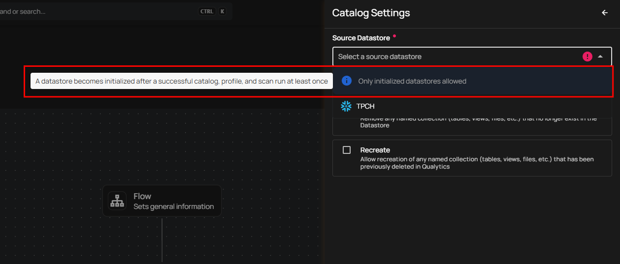
Task: Enable the Recreate checkbox
Action: [347, 150]
